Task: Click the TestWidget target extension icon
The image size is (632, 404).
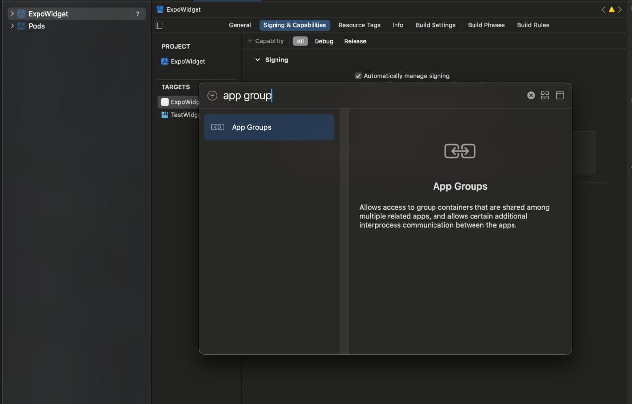Action: coord(165,115)
